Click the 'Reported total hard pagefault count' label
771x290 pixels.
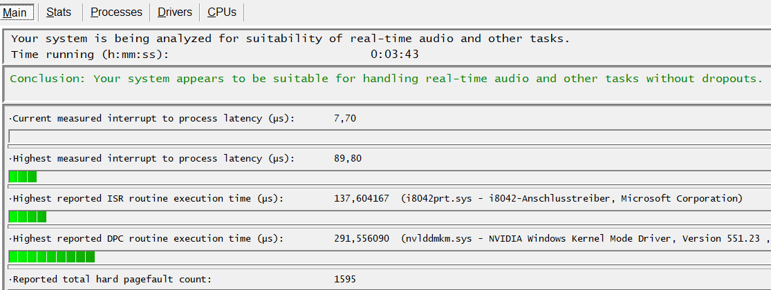(x=111, y=279)
